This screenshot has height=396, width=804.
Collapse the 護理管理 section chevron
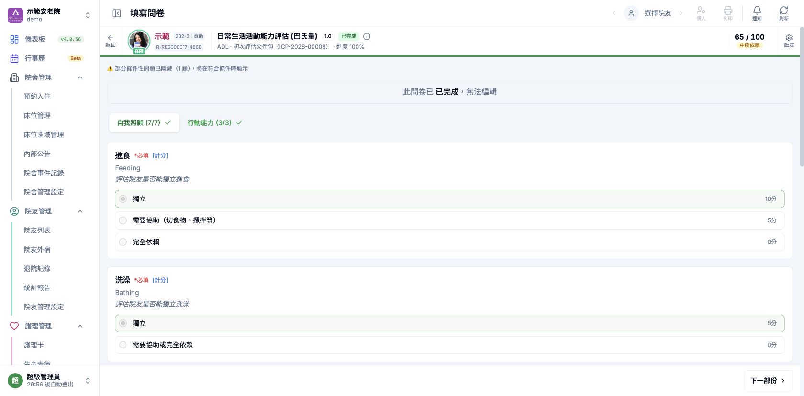80,326
